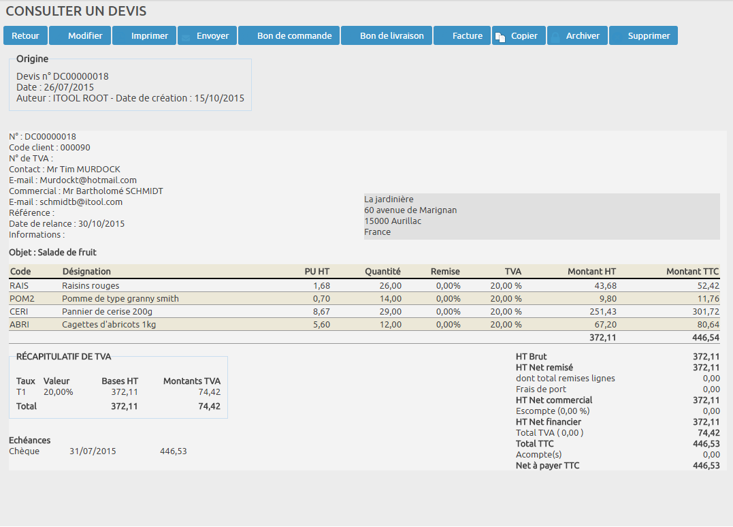This screenshot has height=527, width=733.
Task: Select the Raisins rouges line
Action: pyautogui.click(x=91, y=286)
